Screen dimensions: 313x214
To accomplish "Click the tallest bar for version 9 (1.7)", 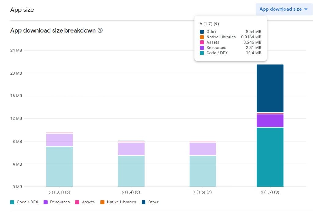I will click(x=270, y=125).
